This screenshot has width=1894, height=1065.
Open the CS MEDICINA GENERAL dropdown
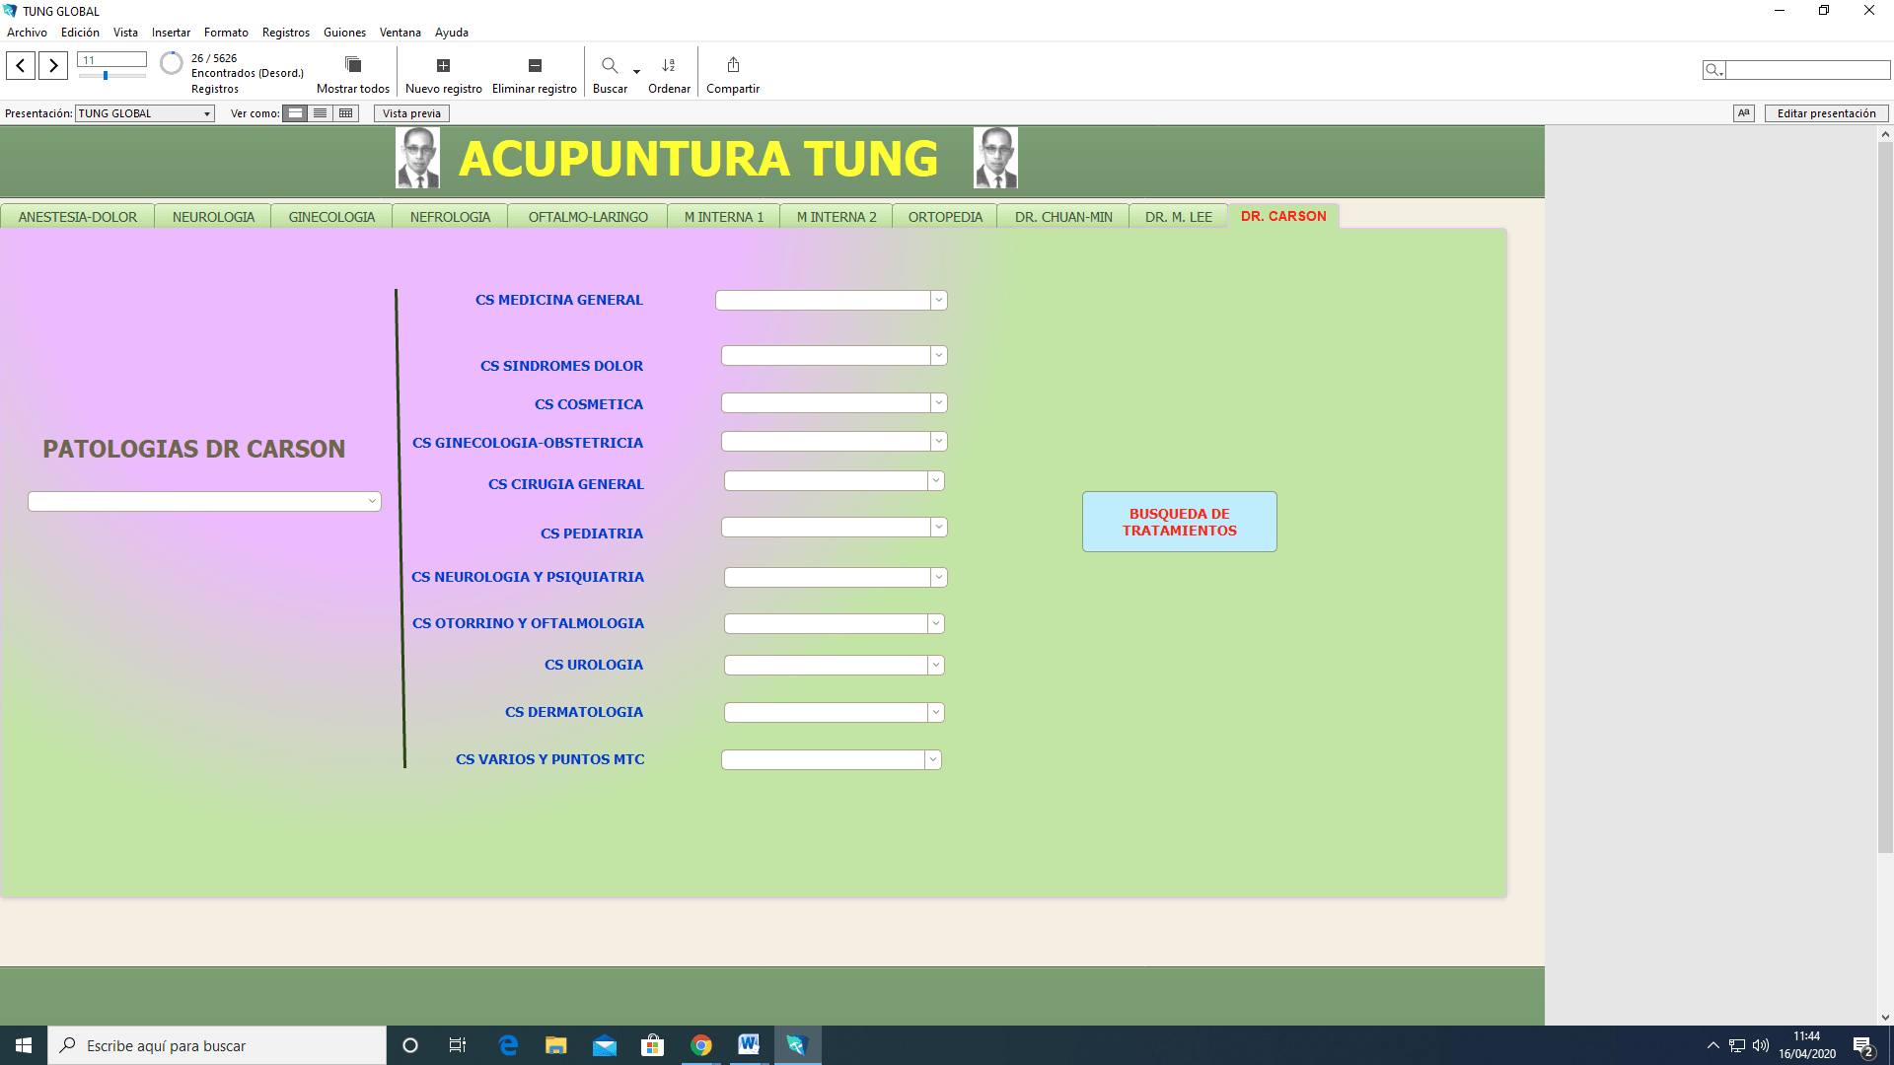tap(938, 300)
